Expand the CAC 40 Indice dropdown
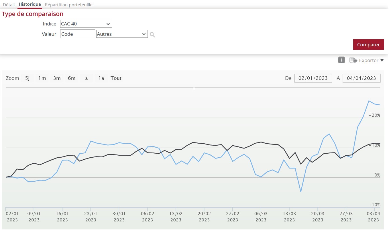The width and height of the screenshot is (389, 230). point(86,24)
